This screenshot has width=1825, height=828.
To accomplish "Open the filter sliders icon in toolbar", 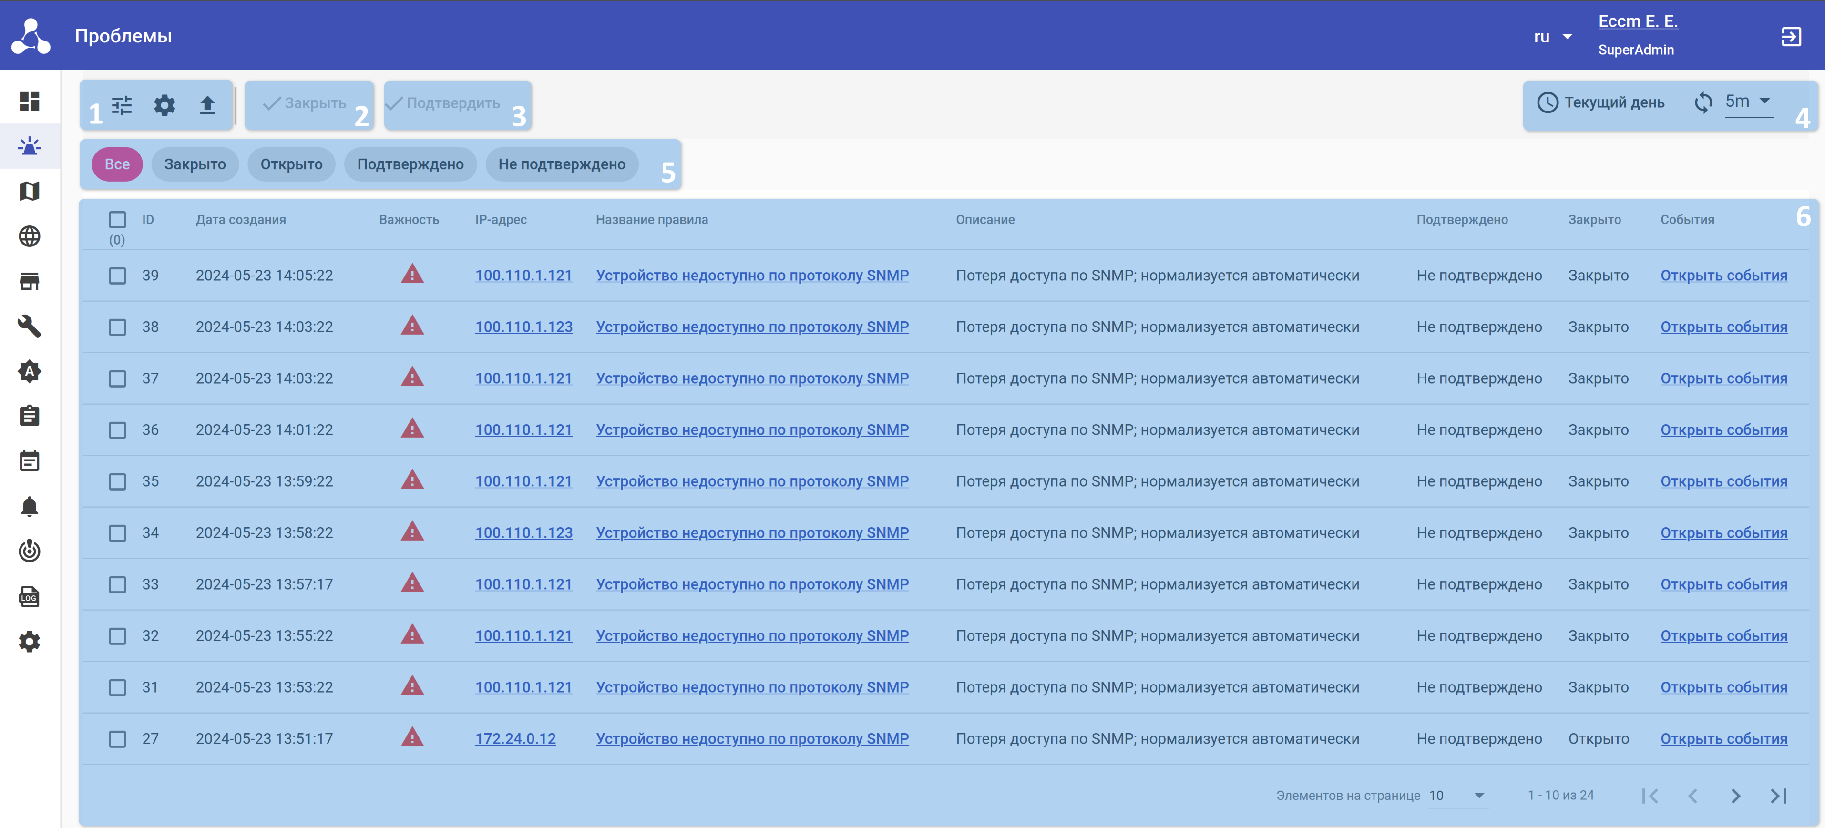I will [x=122, y=105].
